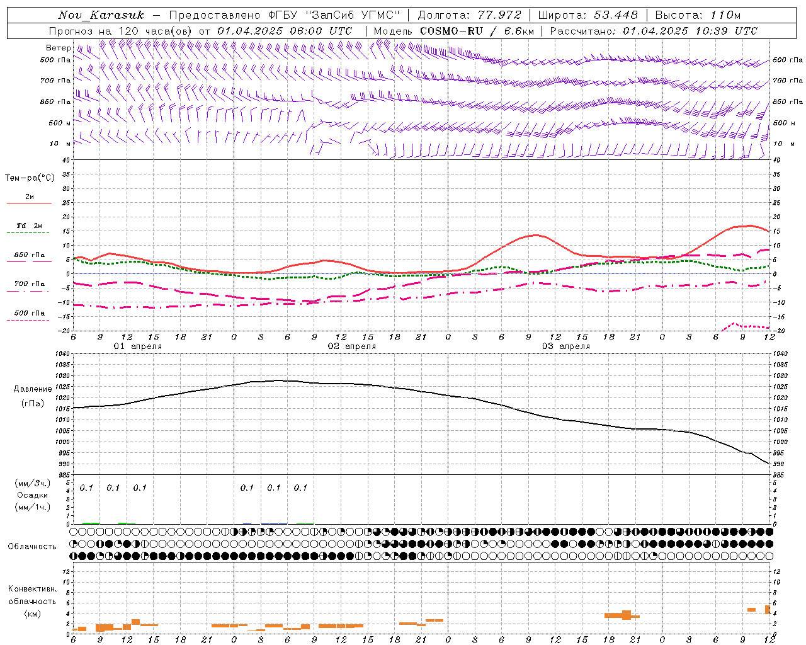Click the red 850 гПа temperature legend line
Viewport: 806px width, 645px height.
(29, 261)
